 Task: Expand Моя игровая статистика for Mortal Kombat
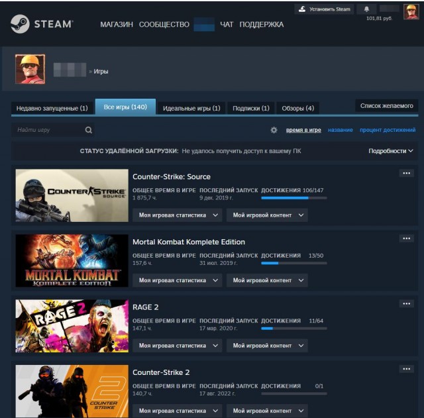click(178, 280)
